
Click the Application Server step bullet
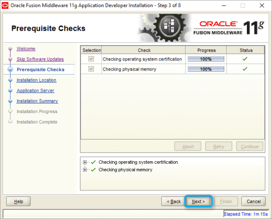pyautogui.click(x=11, y=91)
